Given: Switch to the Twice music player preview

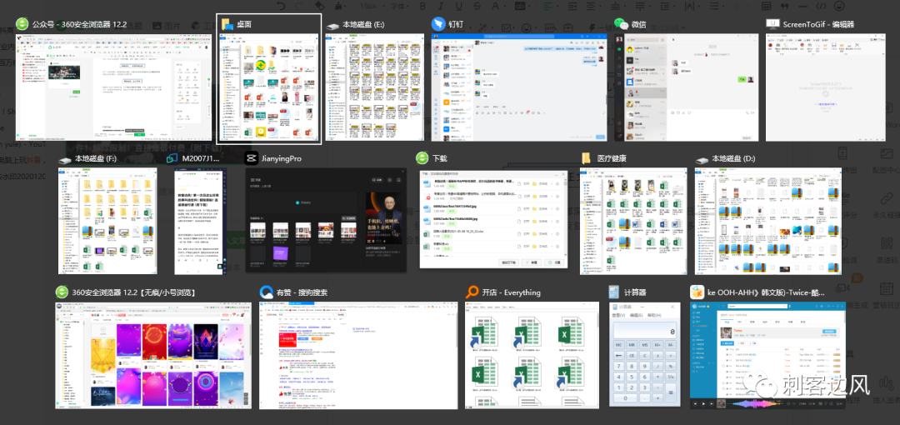Looking at the screenshot, I should [768, 356].
